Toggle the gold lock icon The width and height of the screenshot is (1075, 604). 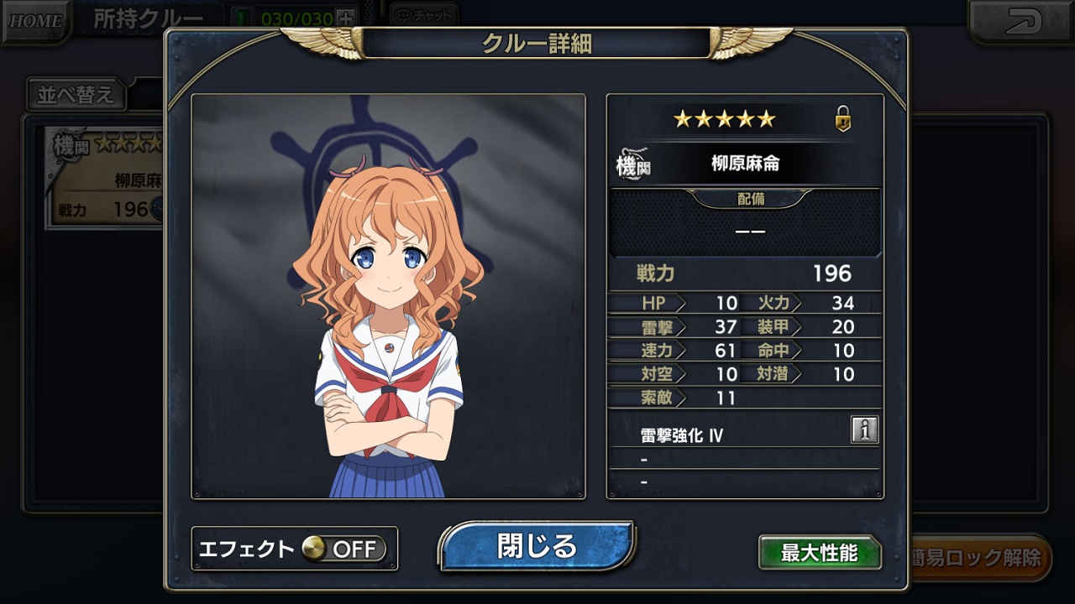click(843, 119)
